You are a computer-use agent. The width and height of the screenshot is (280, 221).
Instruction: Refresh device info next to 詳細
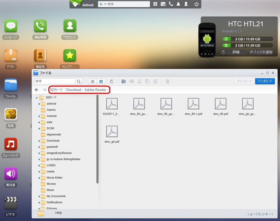tap(223, 52)
